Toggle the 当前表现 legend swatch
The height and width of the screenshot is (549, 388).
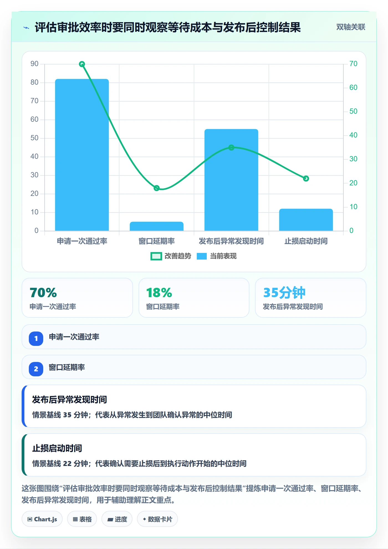tap(202, 256)
